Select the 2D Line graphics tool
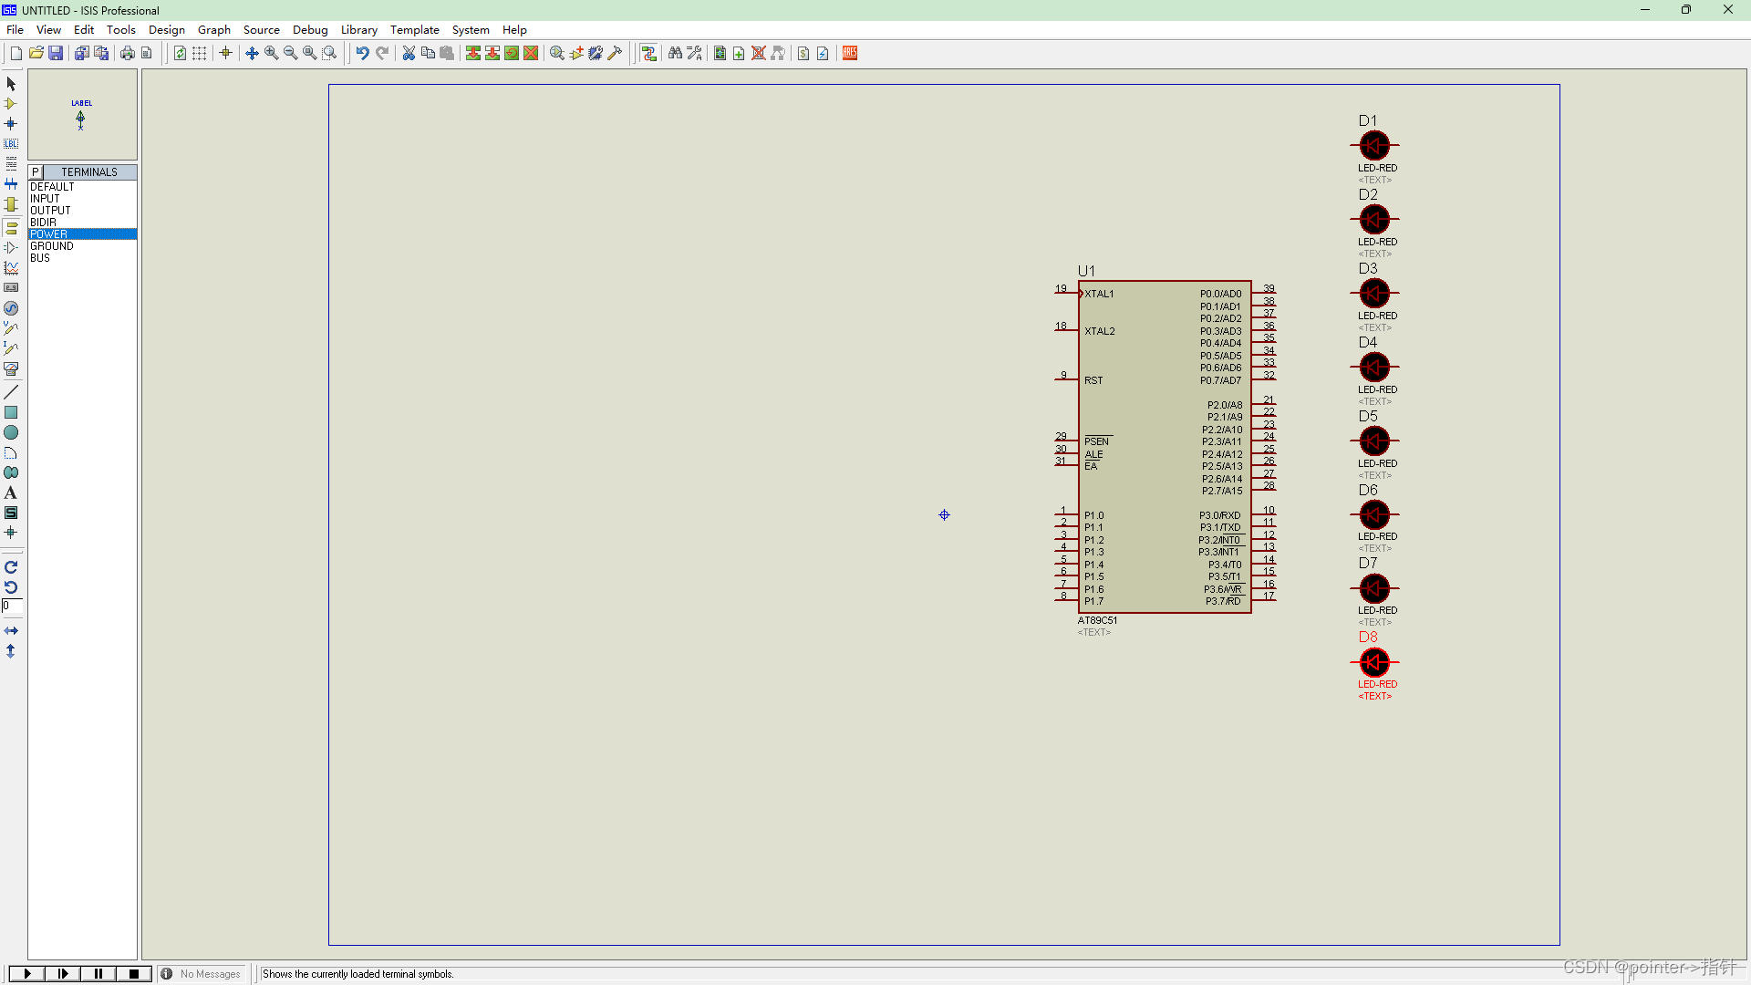The image size is (1751, 985). coord(11,392)
